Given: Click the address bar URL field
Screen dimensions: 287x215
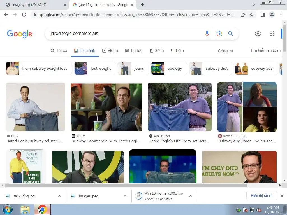Looking at the screenshot, I should (x=137, y=15).
